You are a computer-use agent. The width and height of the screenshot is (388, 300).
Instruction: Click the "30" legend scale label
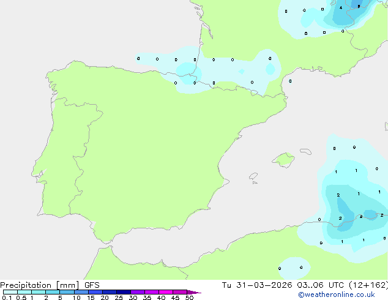(x=133, y=298)
